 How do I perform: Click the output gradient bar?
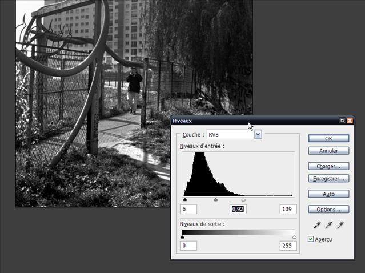tap(238, 232)
